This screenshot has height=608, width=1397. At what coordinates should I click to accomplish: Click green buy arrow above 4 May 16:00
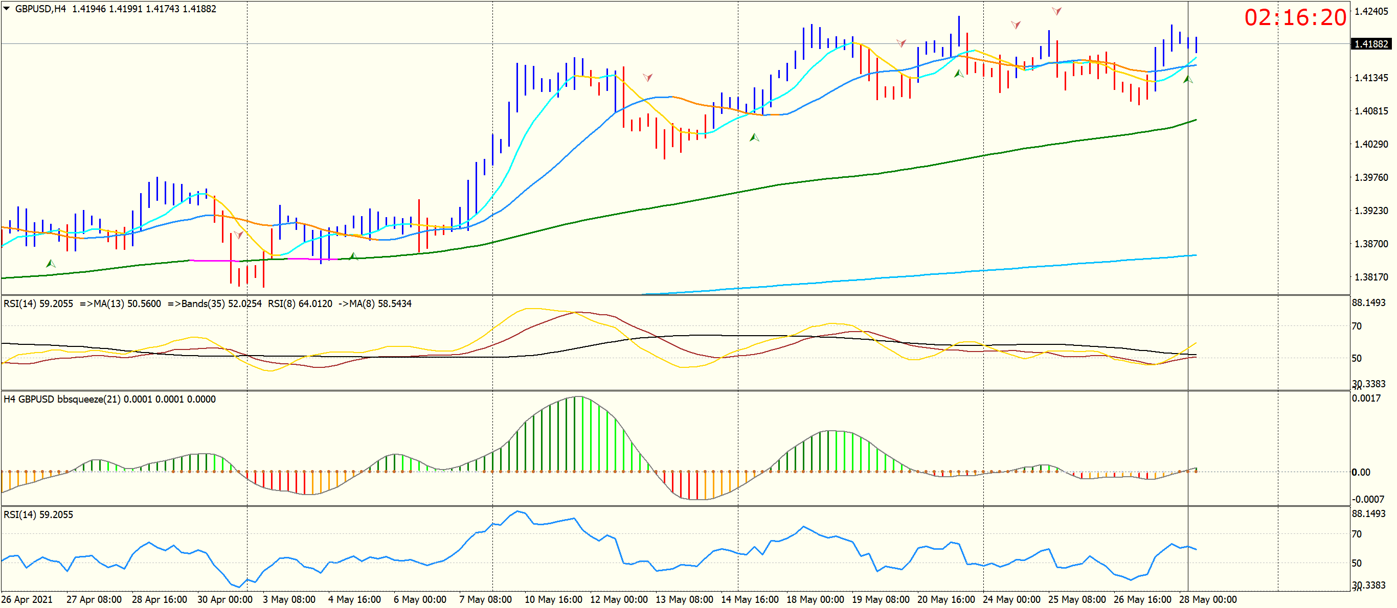353,256
